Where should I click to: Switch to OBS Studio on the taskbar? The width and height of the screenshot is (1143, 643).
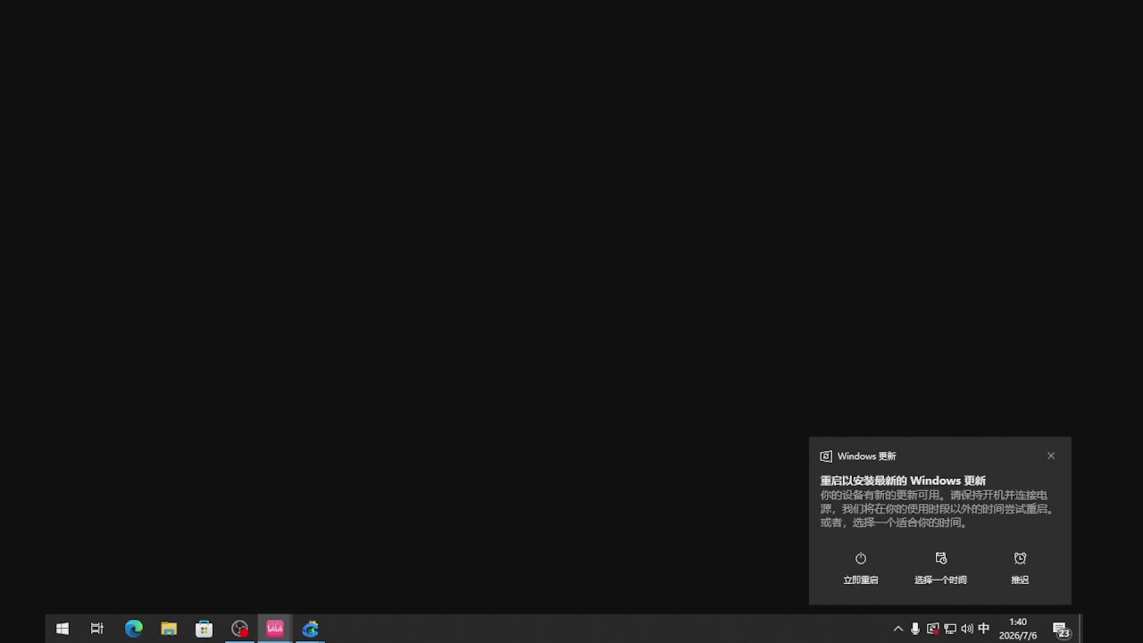coord(239,629)
